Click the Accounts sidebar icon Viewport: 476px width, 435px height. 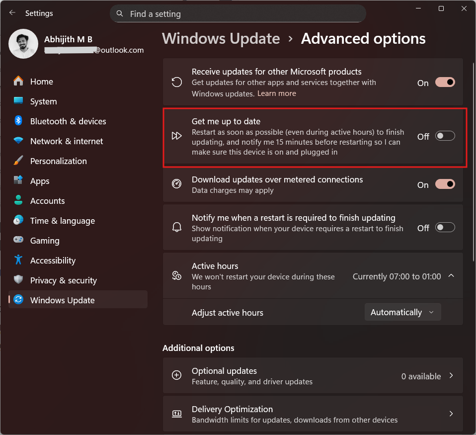[18, 200]
